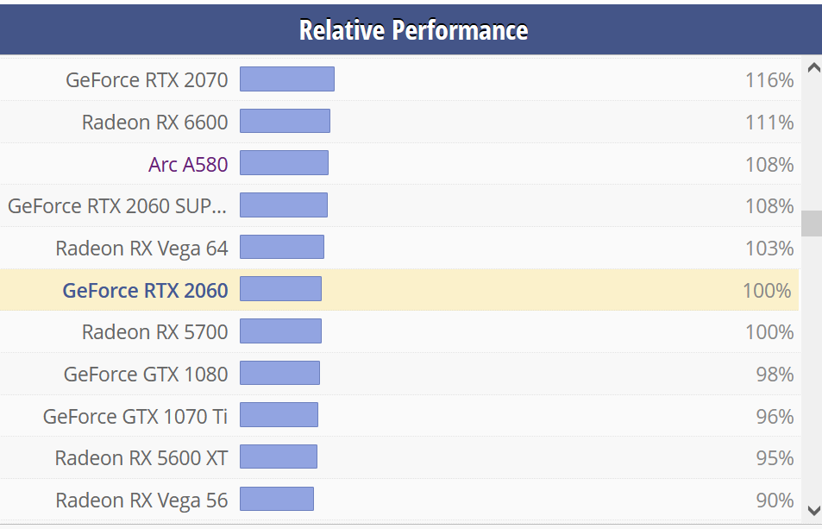Open the GeForce RTX 2060 SUP... link
This screenshot has height=529, width=822.
[x=117, y=206]
